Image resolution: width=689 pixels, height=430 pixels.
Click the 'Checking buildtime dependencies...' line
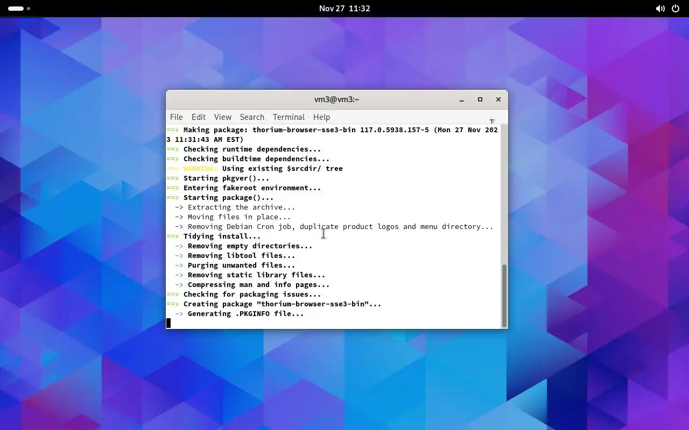pos(248,159)
